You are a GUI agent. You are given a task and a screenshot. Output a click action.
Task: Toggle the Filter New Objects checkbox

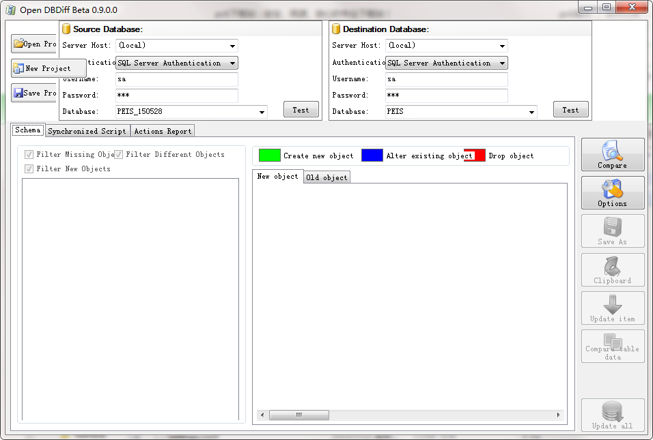coord(29,169)
